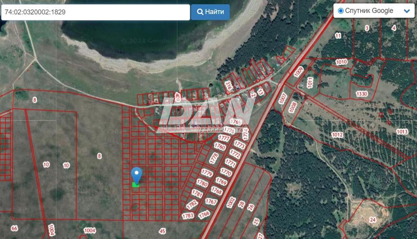
Task: Click the Найти search button
Action: 210,12
